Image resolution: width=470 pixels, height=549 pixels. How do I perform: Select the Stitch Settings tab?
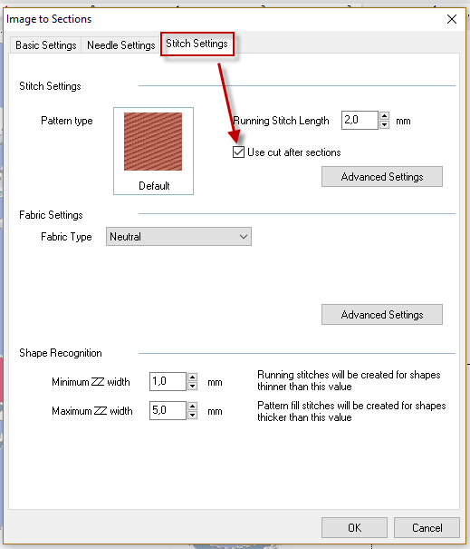point(197,44)
